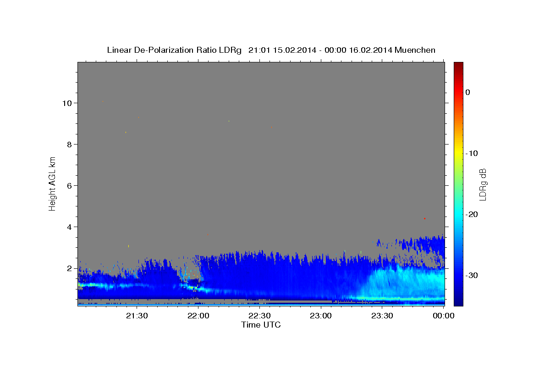Click the colorbar value -30
The image size is (550, 367).
[x=472, y=275]
